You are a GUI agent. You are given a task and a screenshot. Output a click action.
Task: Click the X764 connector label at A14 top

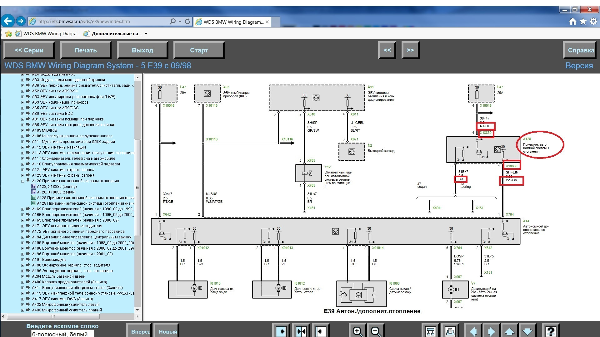(510, 214)
